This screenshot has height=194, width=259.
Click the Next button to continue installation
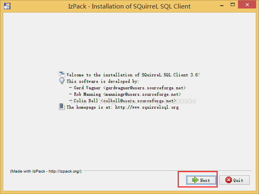(201, 180)
